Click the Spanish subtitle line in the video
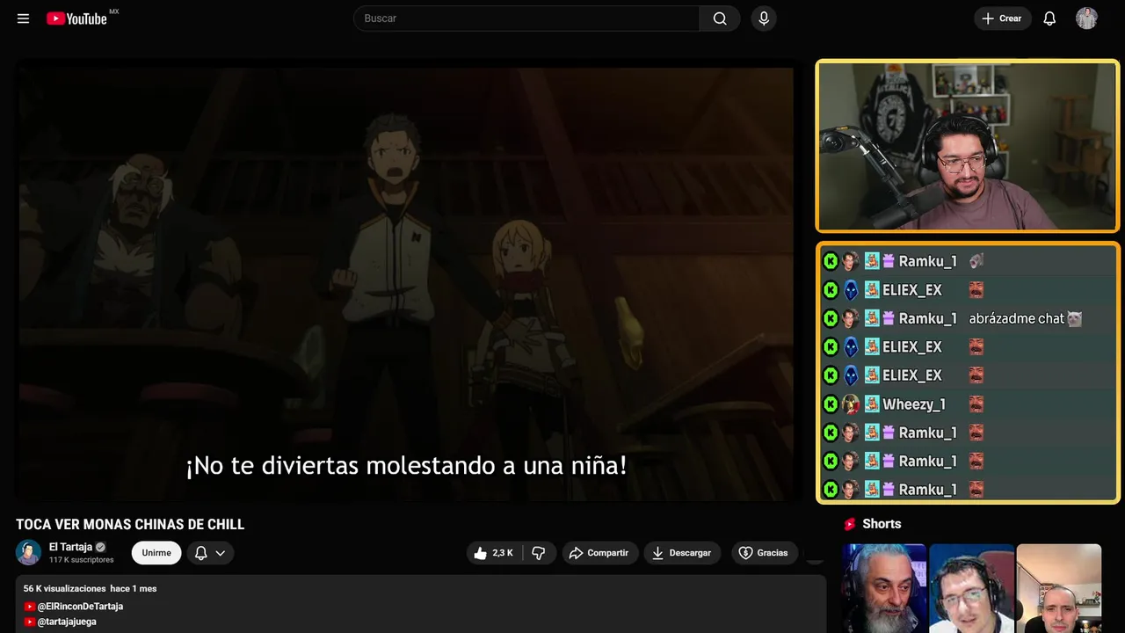Image resolution: width=1125 pixels, height=633 pixels. click(x=406, y=465)
